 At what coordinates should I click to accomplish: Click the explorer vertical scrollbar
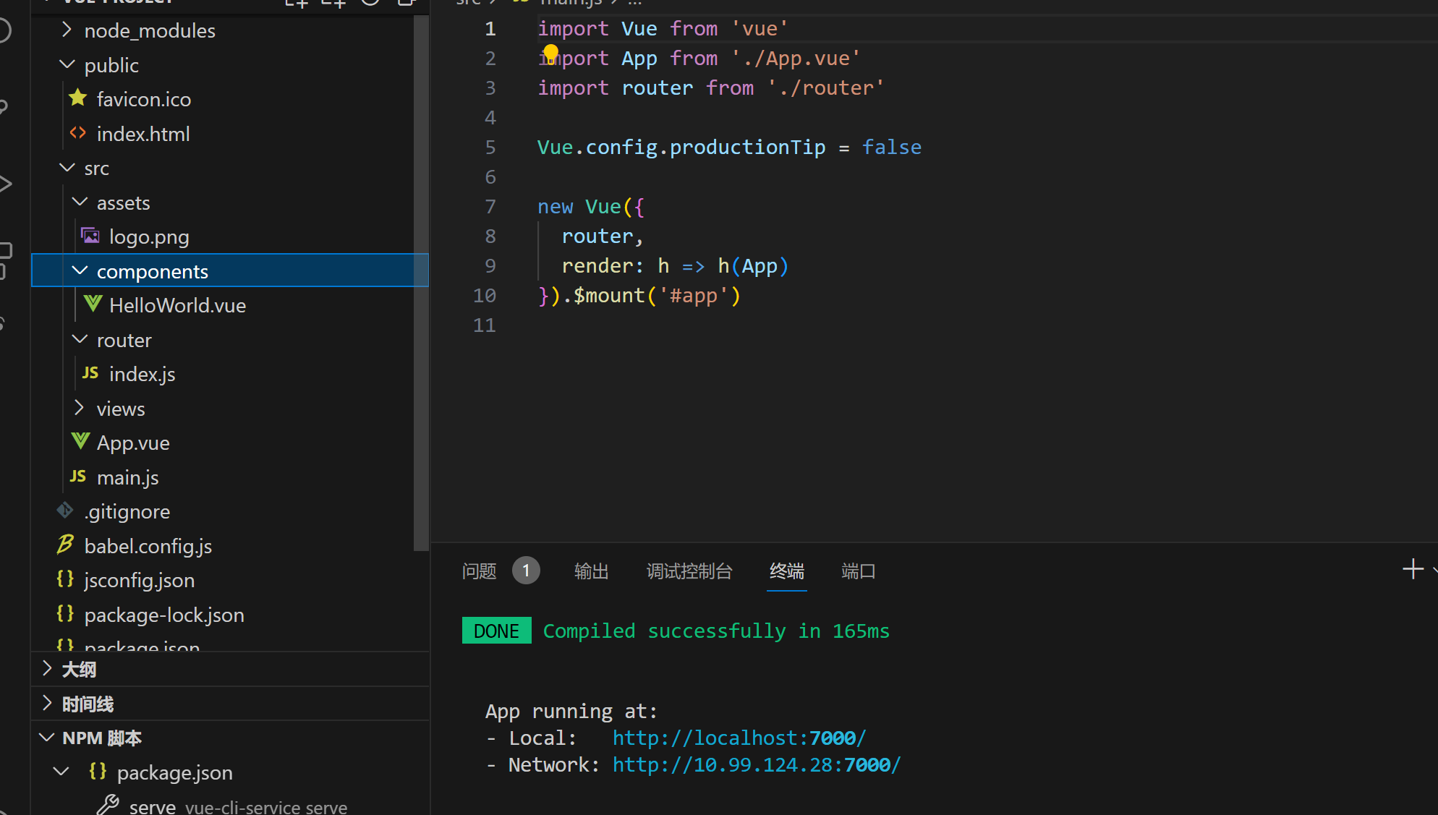(x=421, y=282)
